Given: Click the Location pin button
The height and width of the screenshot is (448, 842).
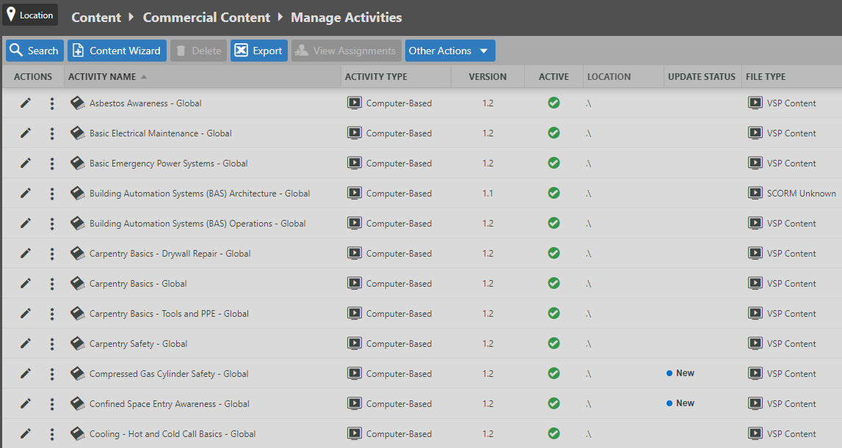Looking at the screenshot, I should pos(30,15).
